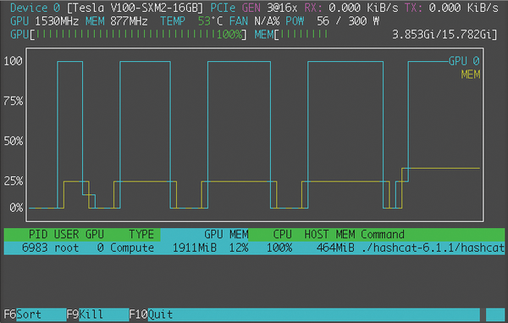Select the HOST MEM column header
The width and height of the screenshot is (508, 323).
(x=329, y=235)
